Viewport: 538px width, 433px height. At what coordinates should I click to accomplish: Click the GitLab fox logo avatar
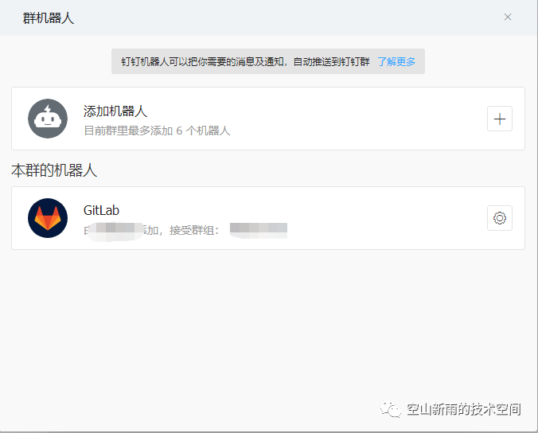coord(48,218)
